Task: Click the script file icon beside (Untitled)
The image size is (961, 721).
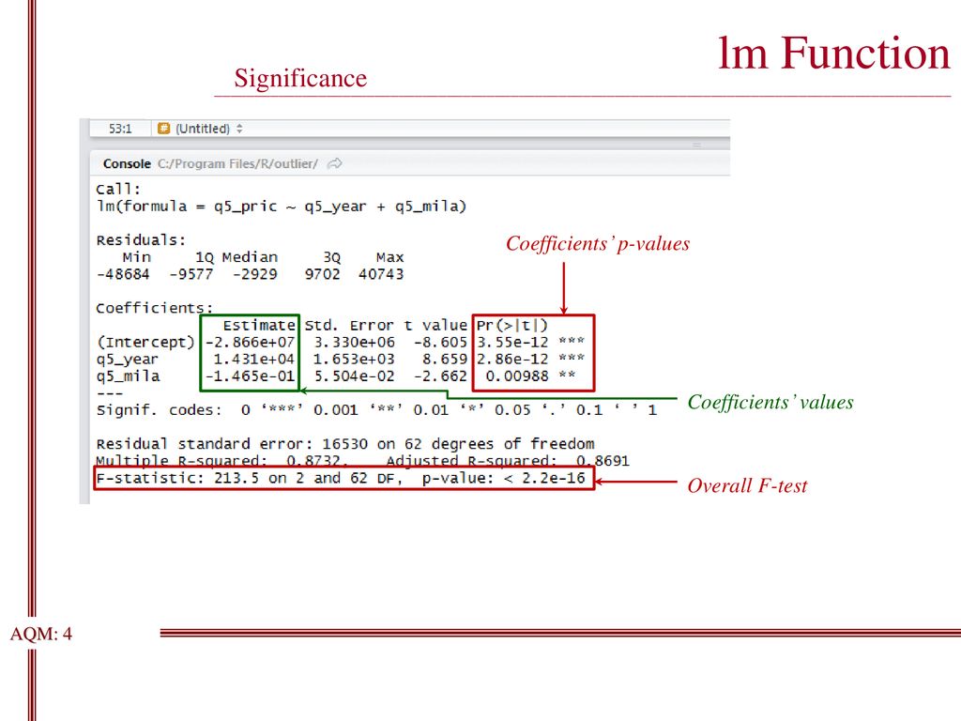Action: (x=163, y=128)
